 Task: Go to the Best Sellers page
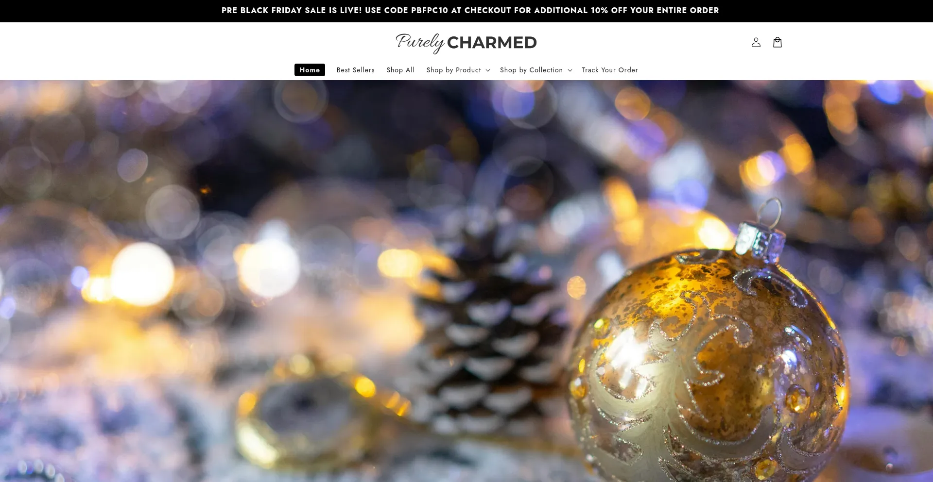356,70
